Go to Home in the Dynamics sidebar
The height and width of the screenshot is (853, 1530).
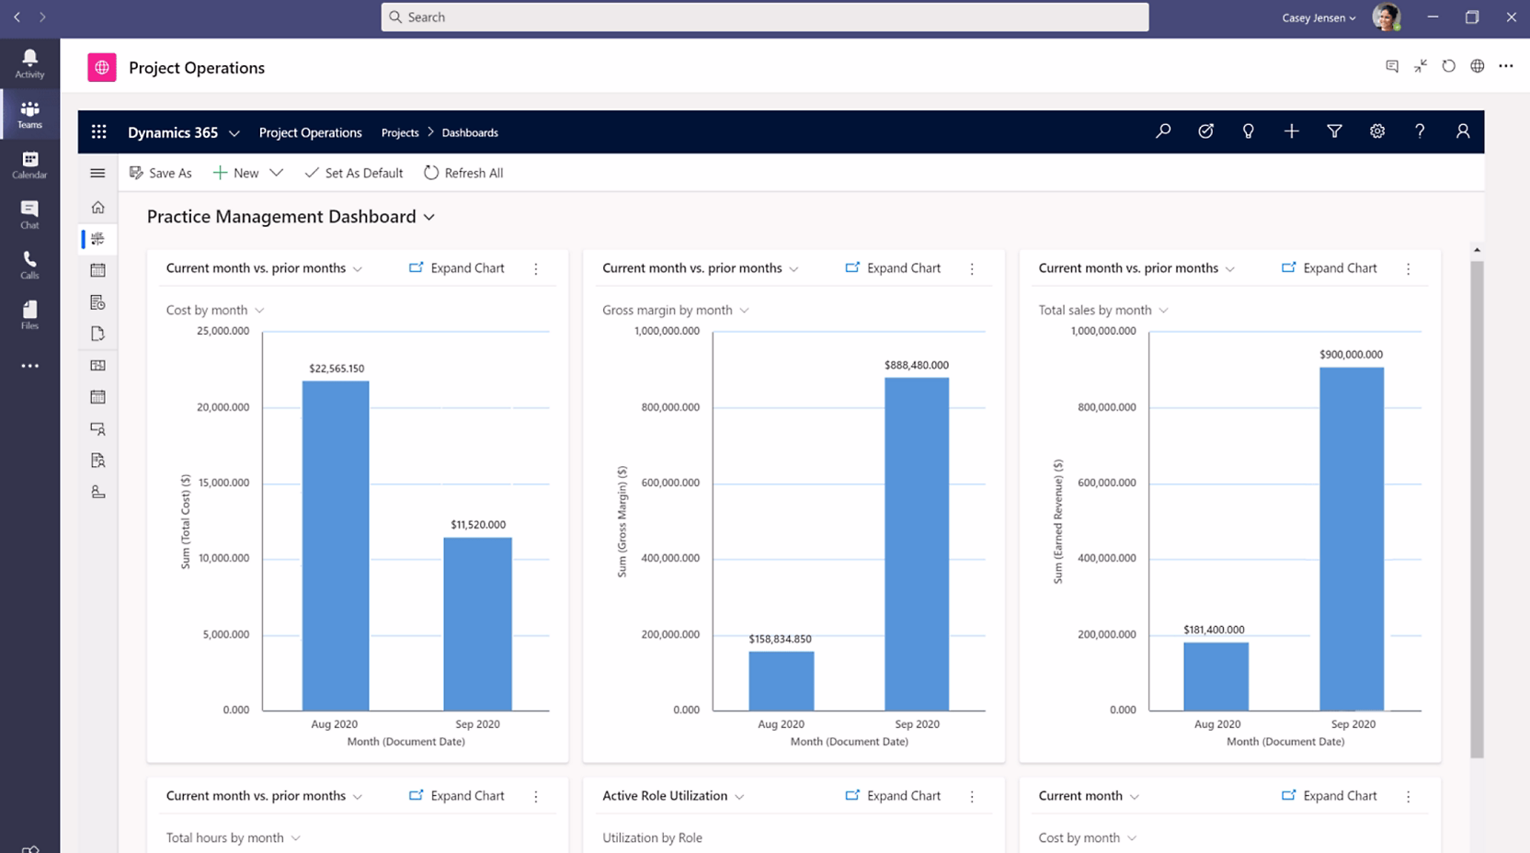click(x=97, y=207)
